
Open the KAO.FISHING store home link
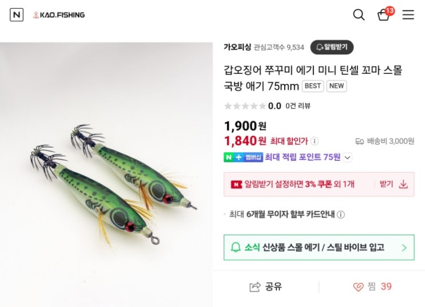click(x=59, y=15)
